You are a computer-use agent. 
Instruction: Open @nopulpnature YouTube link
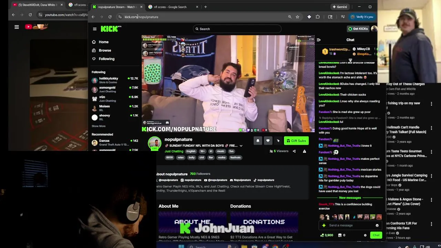216,180
